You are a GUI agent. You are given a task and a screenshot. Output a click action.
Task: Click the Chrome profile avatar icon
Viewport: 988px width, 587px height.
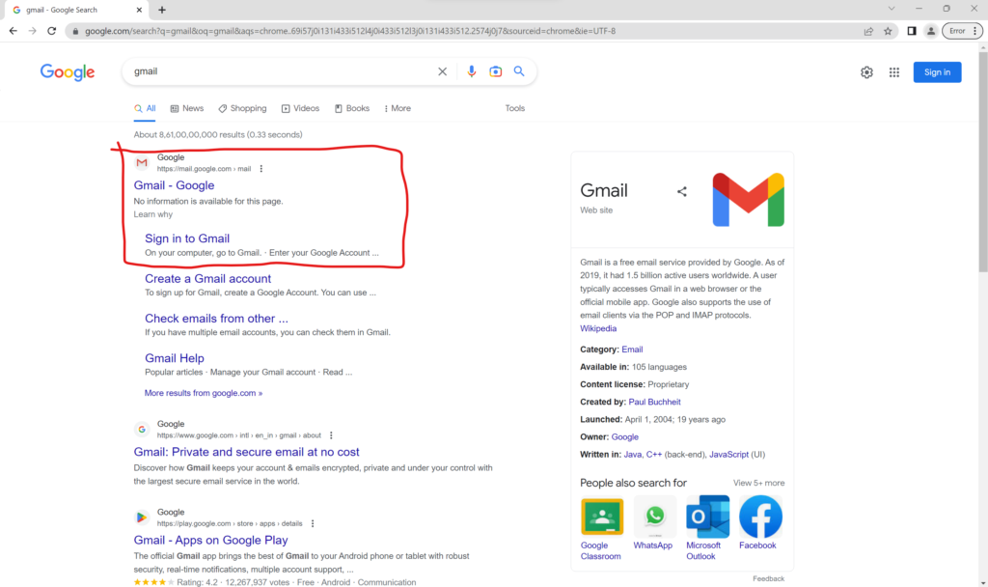point(931,31)
